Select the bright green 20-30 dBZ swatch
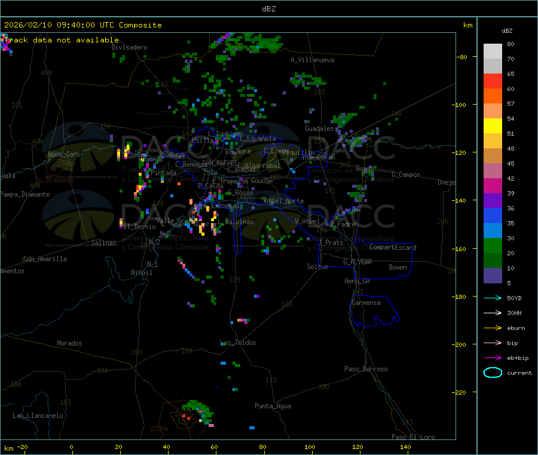 (x=493, y=245)
